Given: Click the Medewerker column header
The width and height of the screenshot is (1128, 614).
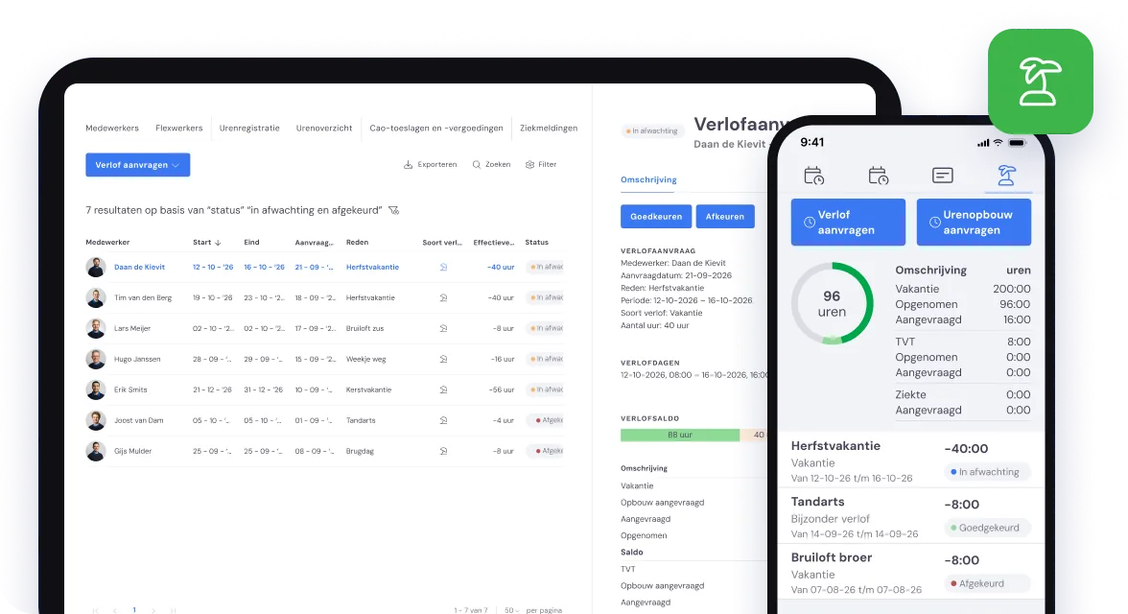Looking at the screenshot, I should pyautogui.click(x=107, y=243).
